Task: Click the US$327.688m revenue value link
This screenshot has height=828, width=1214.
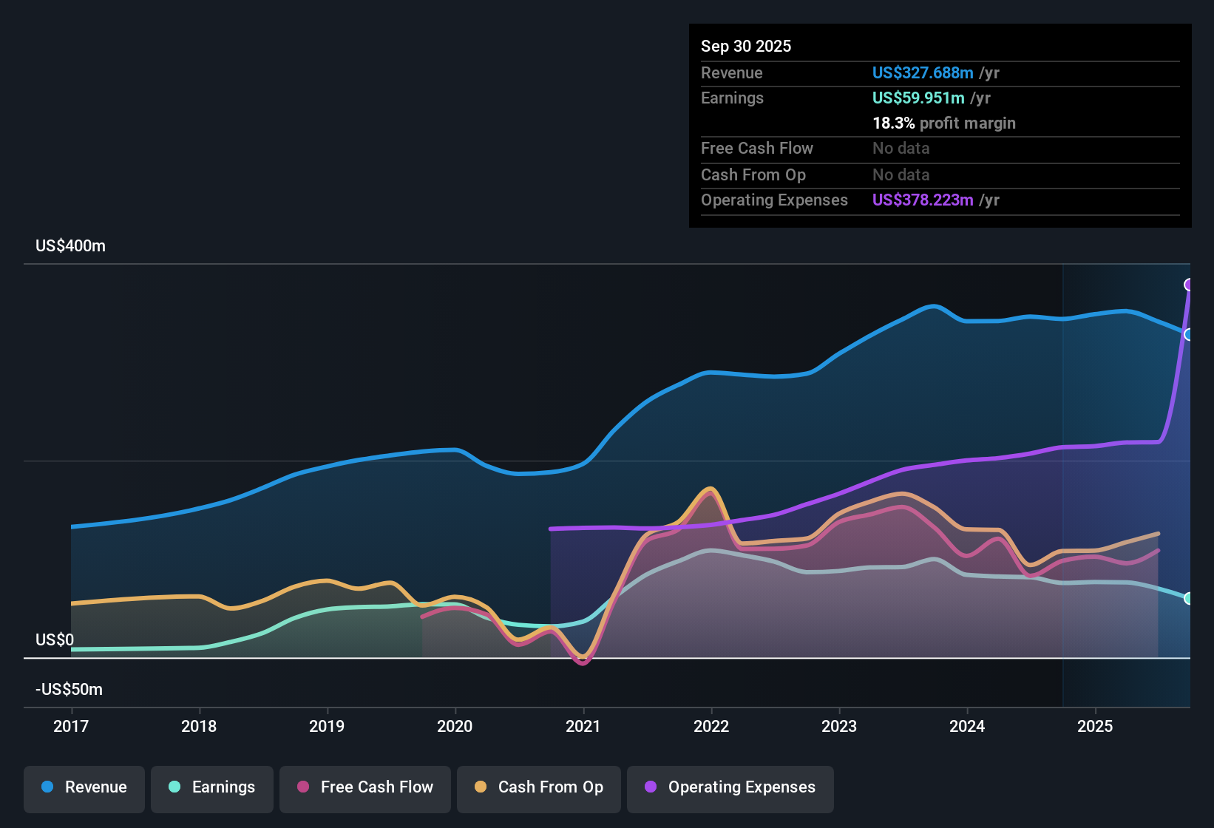Action: click(x=923, y=72)
